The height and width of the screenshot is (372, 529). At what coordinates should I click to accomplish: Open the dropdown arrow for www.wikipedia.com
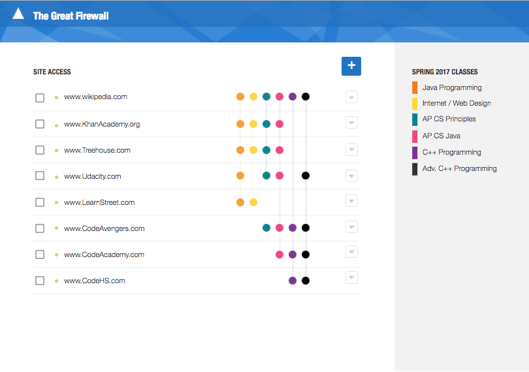[x=351, y=97]
